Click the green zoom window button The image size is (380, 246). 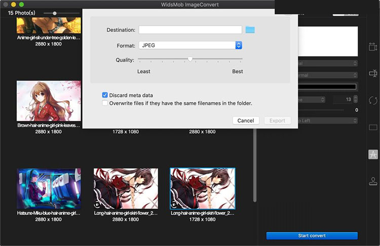coord(22,5)
